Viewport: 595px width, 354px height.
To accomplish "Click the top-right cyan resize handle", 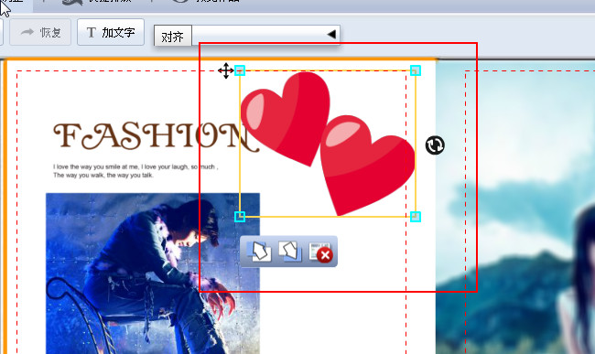I will pyautogui.click(x=416, y=70).
